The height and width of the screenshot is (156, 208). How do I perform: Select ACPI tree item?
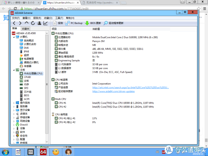[x=25, y=99]
